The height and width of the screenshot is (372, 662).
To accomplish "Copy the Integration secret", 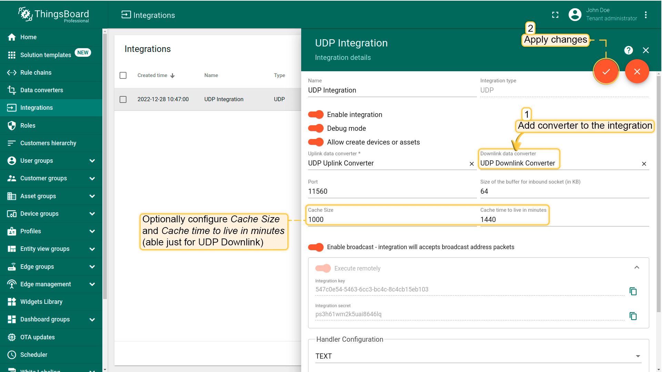I will coord(633,316).
